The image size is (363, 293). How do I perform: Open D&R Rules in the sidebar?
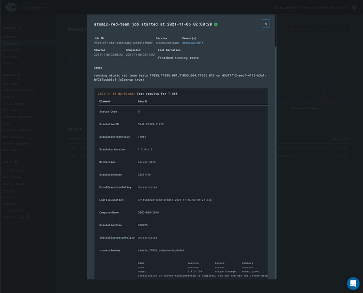[11, 84]
